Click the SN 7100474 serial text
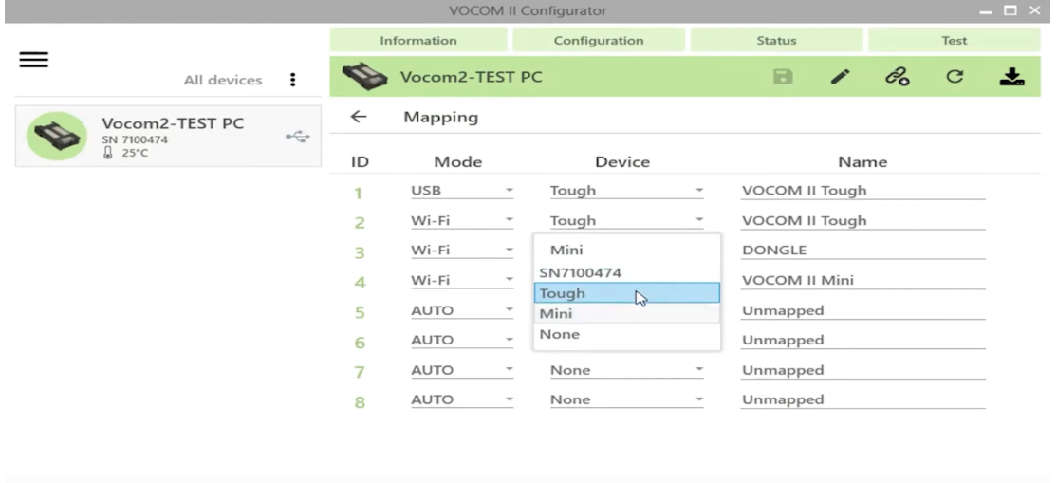 135,139
